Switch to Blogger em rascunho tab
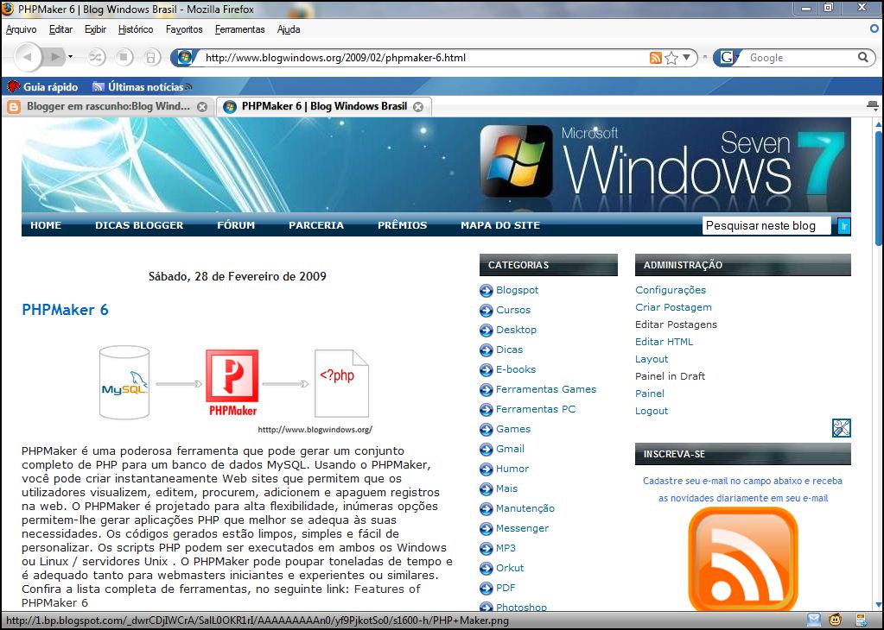The width and height of the screenshot is (884, 630). tap(107, 106)
